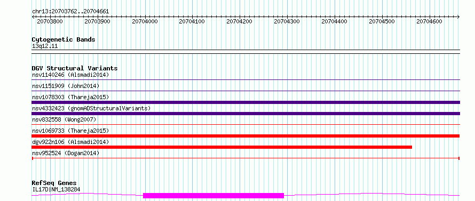This screenshot has height=201, width=475.
Task: Click the thin red nsv952524 variant line
Action: (x=246, y=158)
